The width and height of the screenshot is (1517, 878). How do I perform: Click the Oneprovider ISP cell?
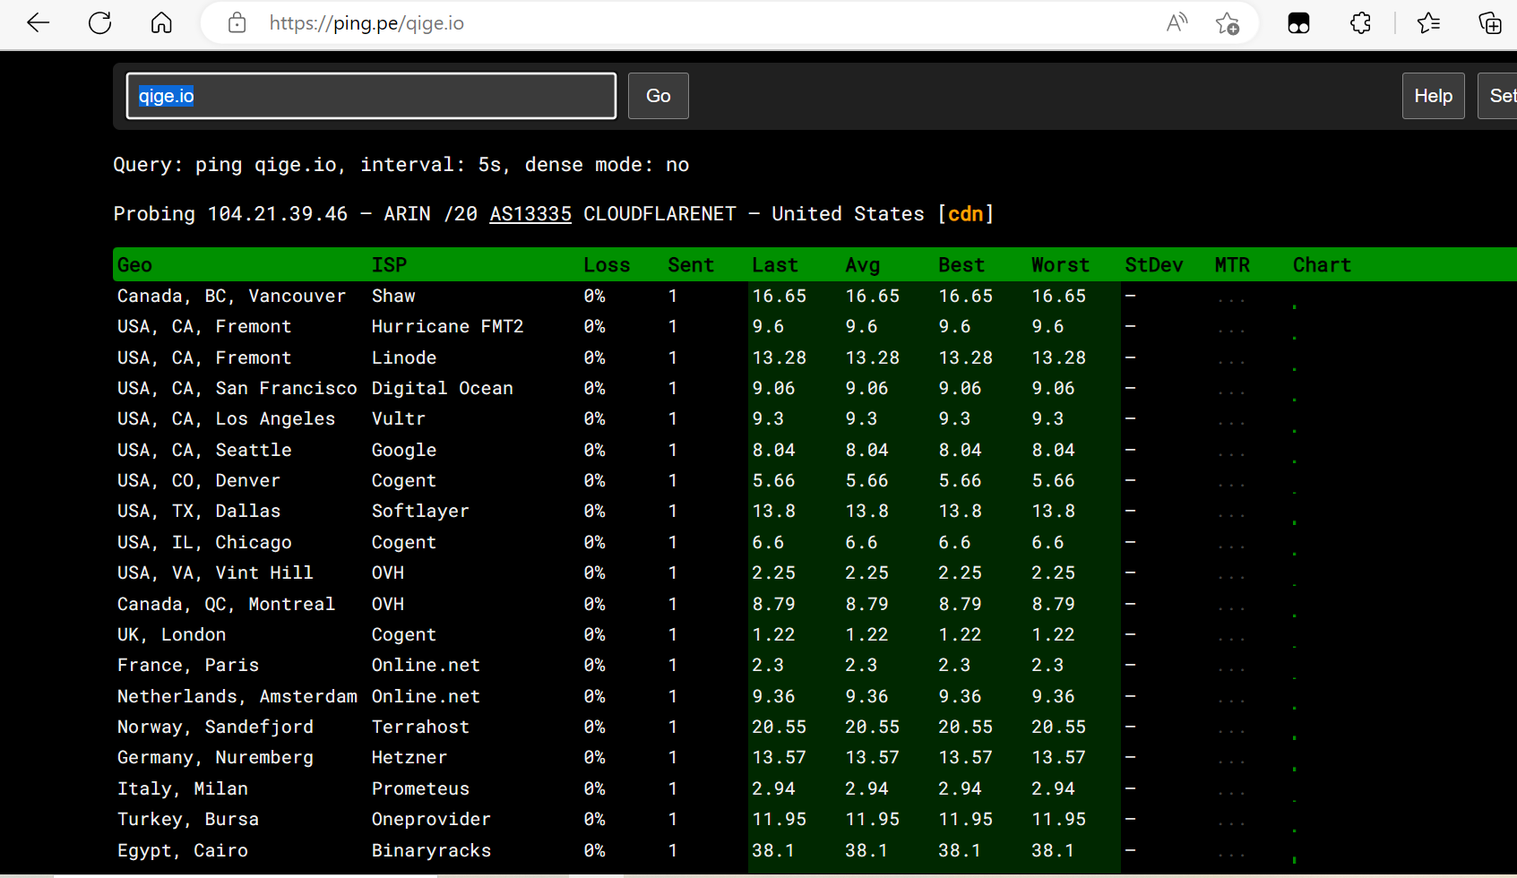click(431, 820)
